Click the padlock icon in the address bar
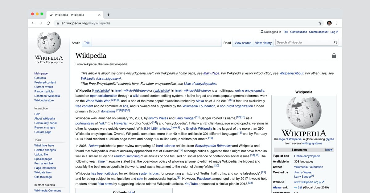Screen dimensions: 370x193 pyautogui.click(x=57, y=23)
